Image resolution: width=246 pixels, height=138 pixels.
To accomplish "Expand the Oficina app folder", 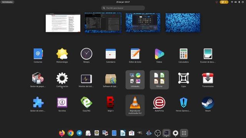I will coord(159,80).
